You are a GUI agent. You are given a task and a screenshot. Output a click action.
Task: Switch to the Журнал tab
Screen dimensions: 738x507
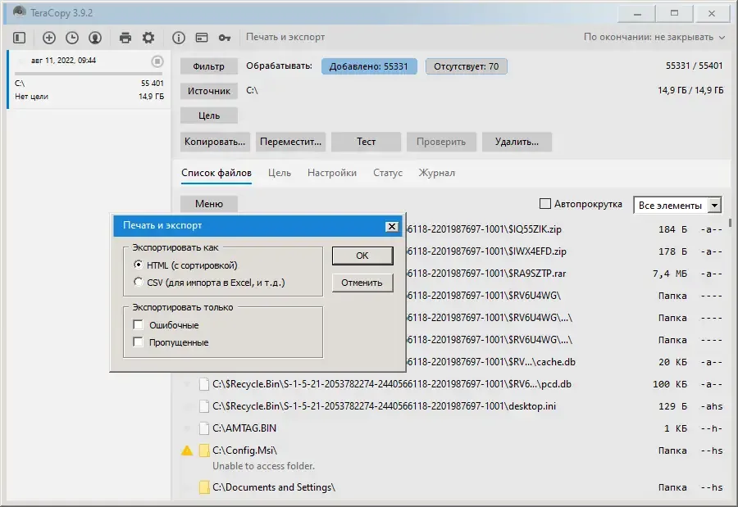437,173
